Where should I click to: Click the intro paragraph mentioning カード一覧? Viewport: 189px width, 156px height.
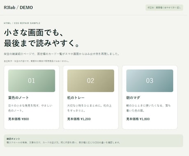tap(62, 54)
